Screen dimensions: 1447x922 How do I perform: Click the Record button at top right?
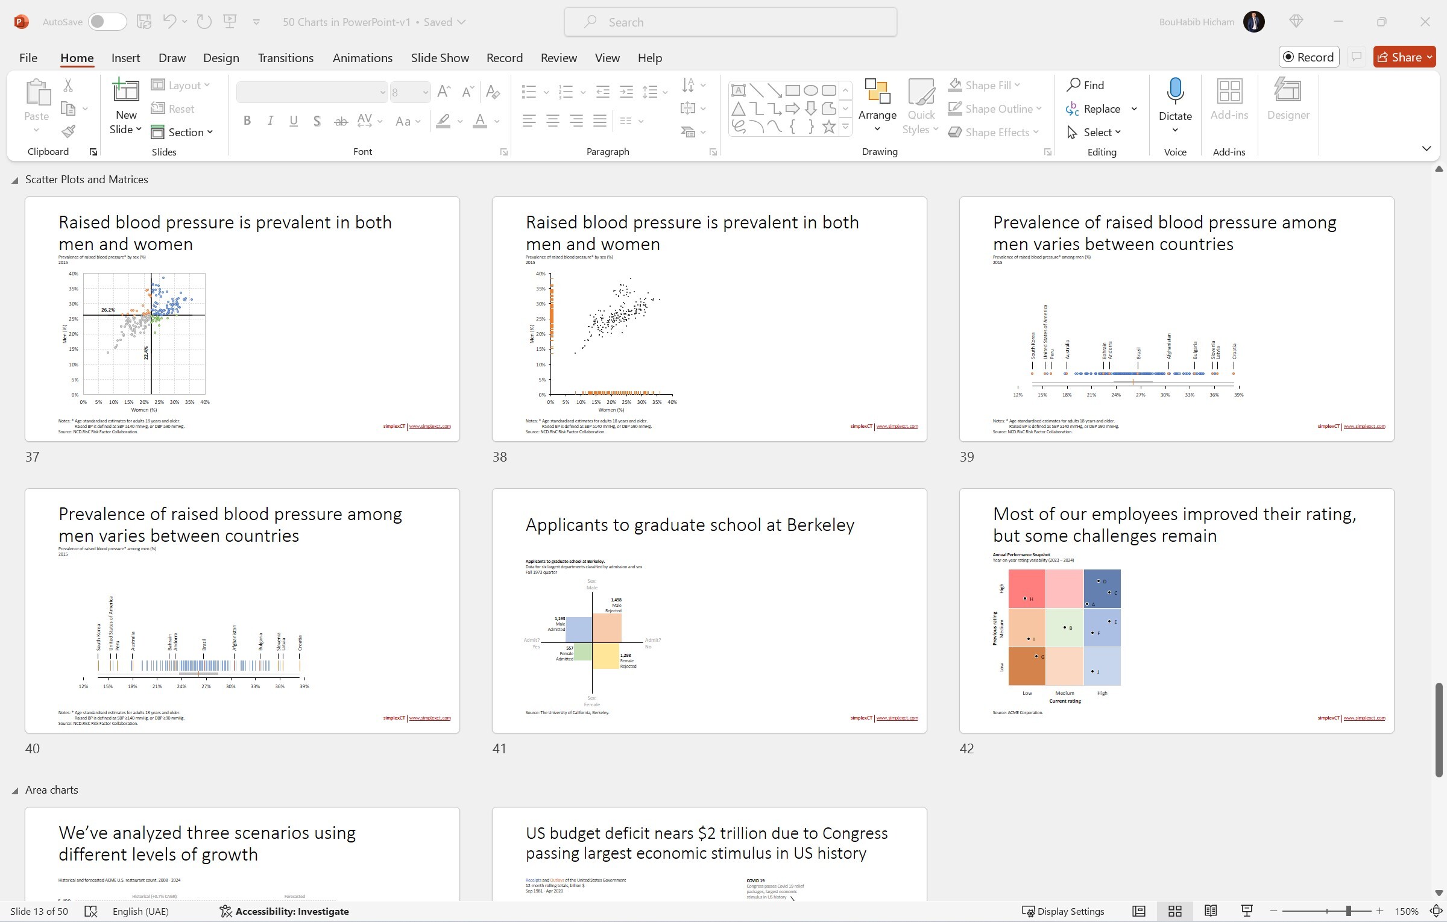click(1308, 57)
